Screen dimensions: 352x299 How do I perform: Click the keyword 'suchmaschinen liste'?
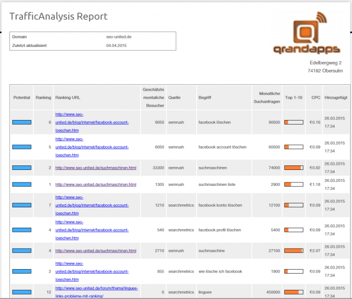coord(217,184)
